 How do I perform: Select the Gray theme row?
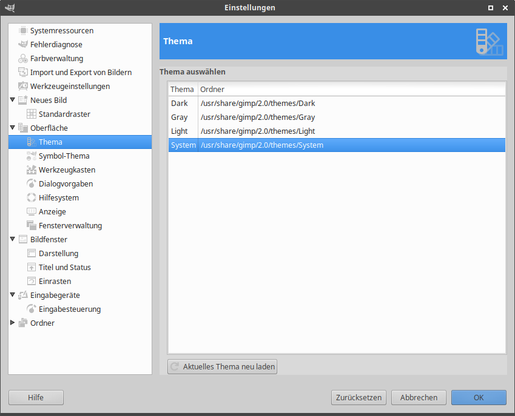(x=337, y=117)
